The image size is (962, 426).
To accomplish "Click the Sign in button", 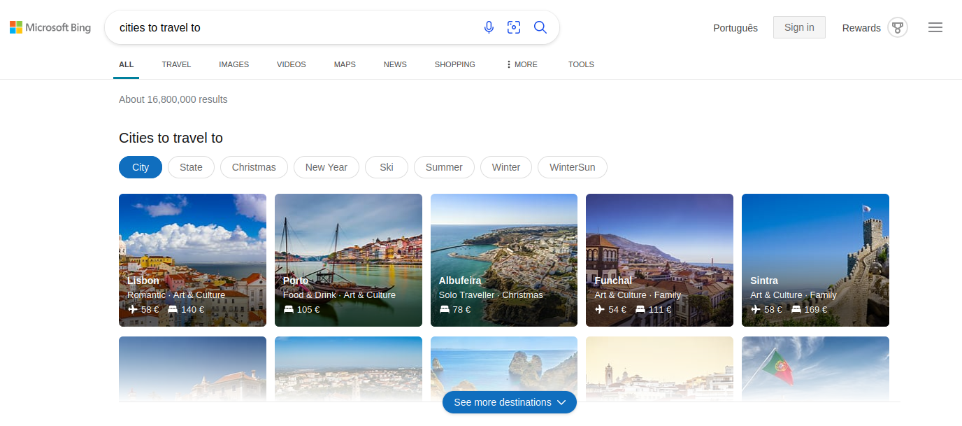I will (x=799, y=27).
